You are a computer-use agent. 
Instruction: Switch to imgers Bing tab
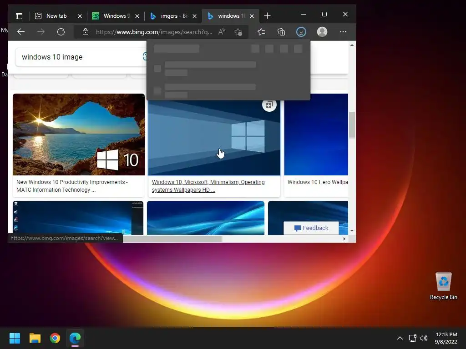(170, 16)
